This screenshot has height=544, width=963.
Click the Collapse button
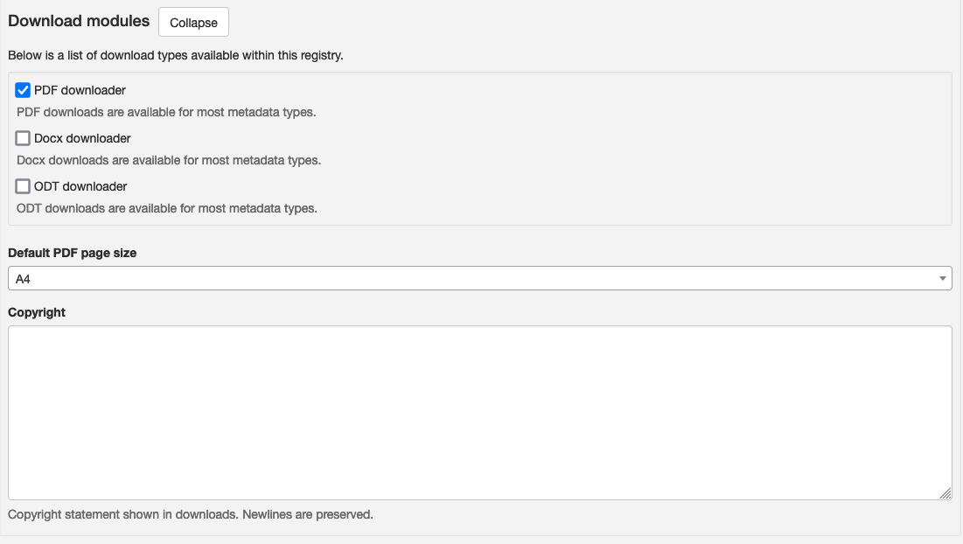pyautogui.click(x=193, y=23)
